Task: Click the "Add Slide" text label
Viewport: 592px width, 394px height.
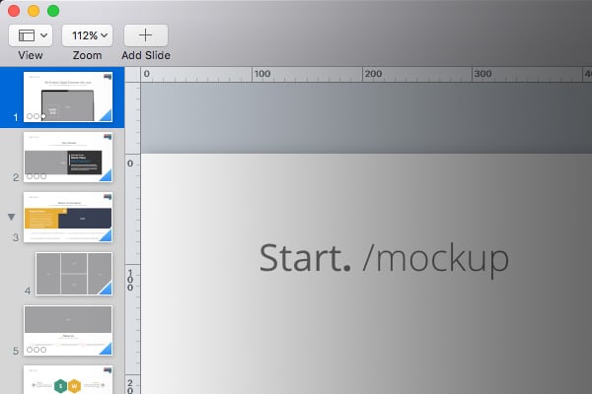Action: (x=146, y=55)
